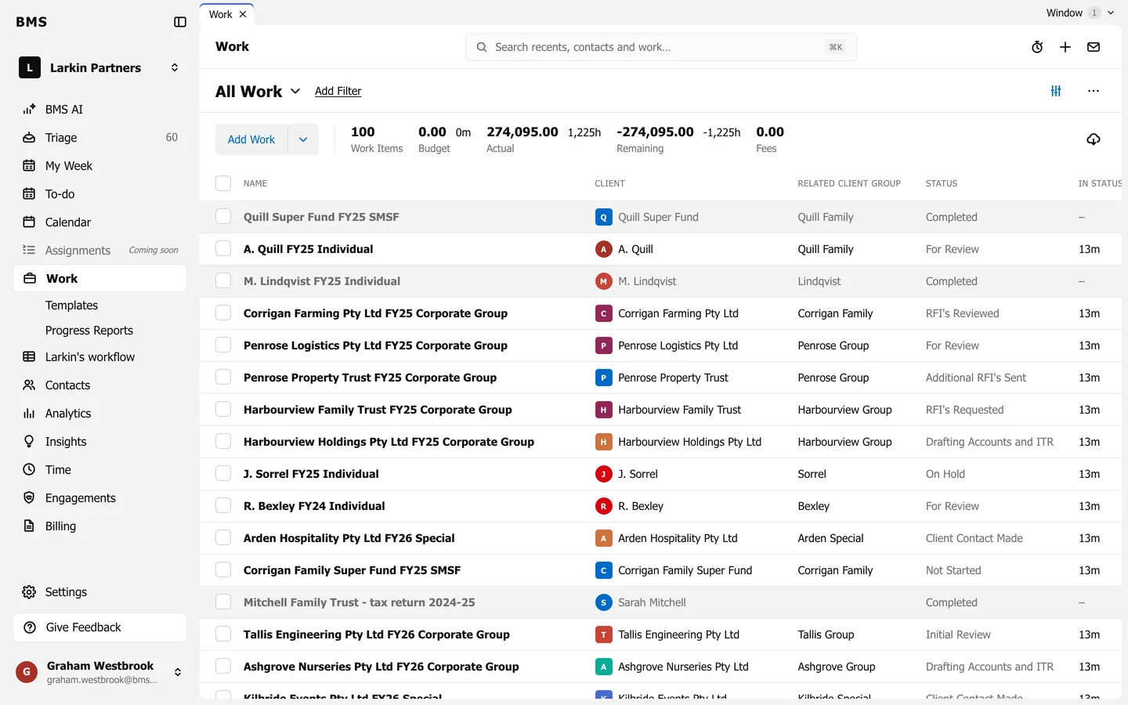Select Arden Hospitality FY26 Special checkbox
The image size is (1128, 705).
coord(223,538)
